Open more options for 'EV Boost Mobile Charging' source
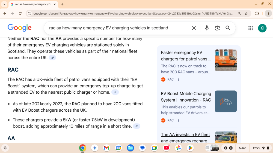The width and height of the screenshot is (273, 153). tap(178, 120)
